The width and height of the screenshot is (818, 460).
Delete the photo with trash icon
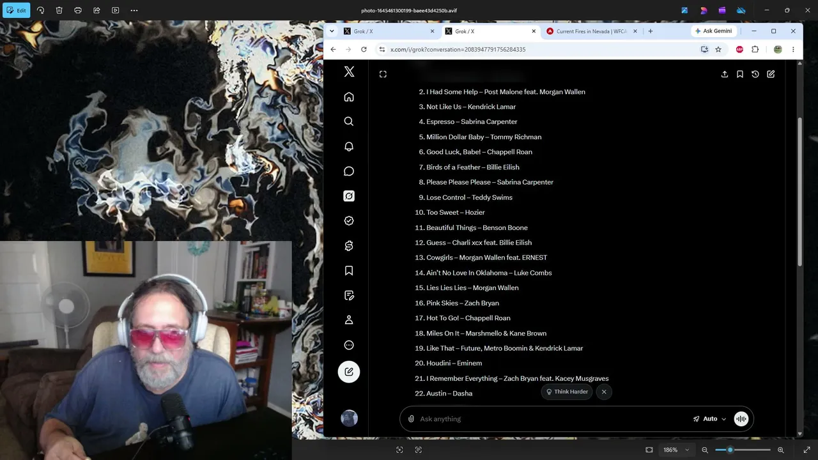(x=59, y=10)
